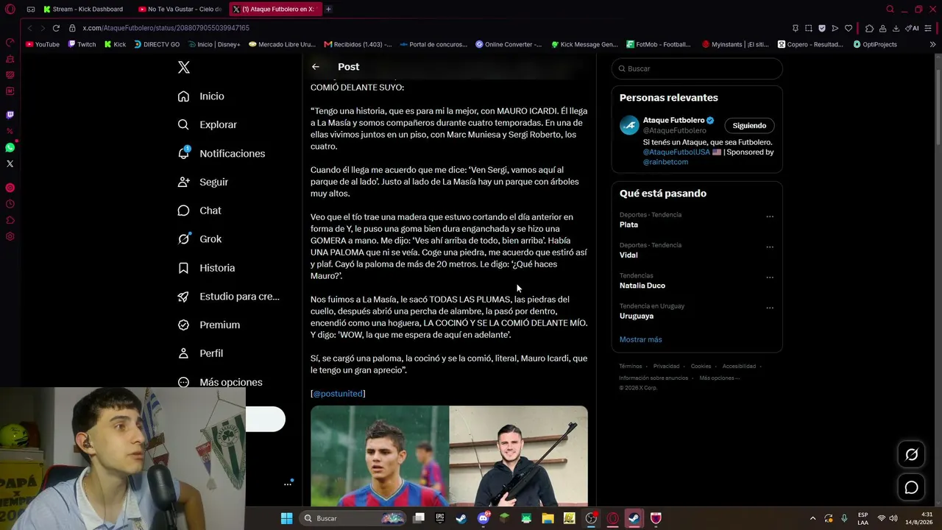Open the @AtaqueFutbolUSA mention link
This screenshot has height=530, width=942.
676,152
